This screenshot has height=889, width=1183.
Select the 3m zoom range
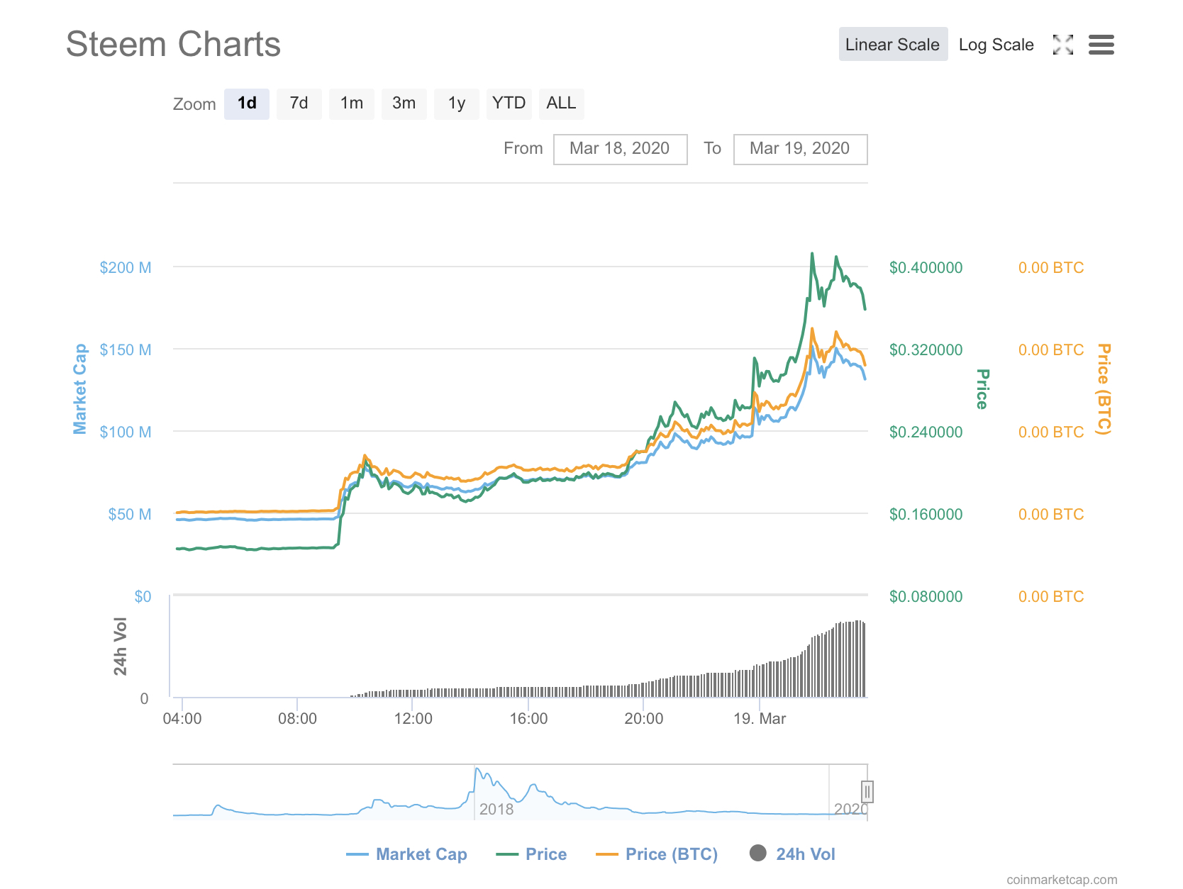[404, 104]
